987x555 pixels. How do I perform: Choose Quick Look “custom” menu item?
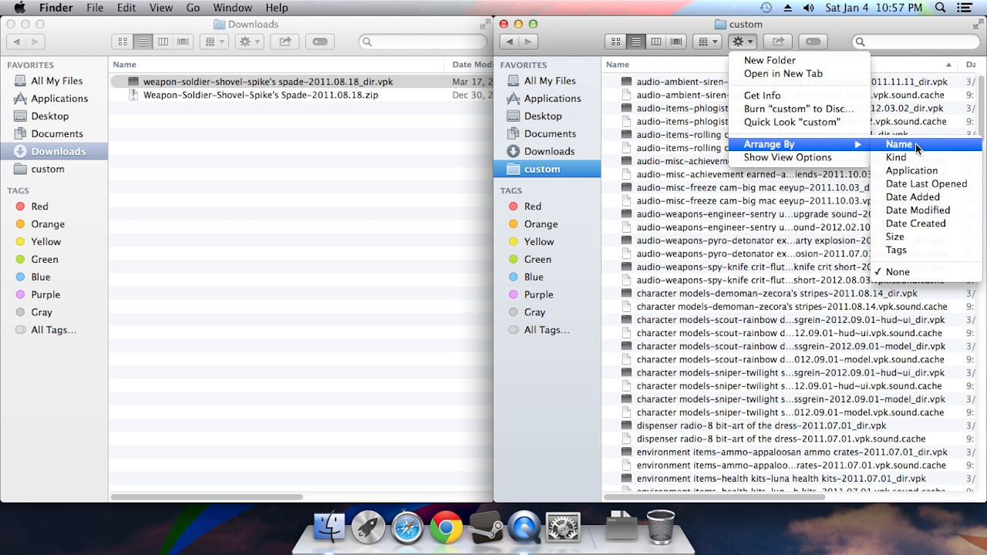point(799,122)
